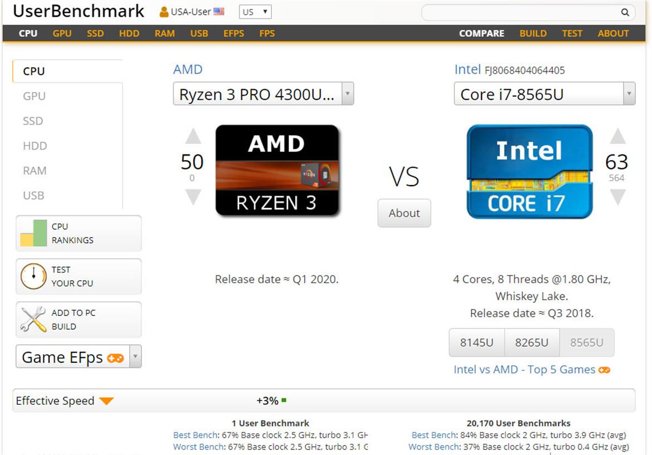This screenshot has height=455, width=652.
Task: Click Test Your CPU button
Action: 79,277
